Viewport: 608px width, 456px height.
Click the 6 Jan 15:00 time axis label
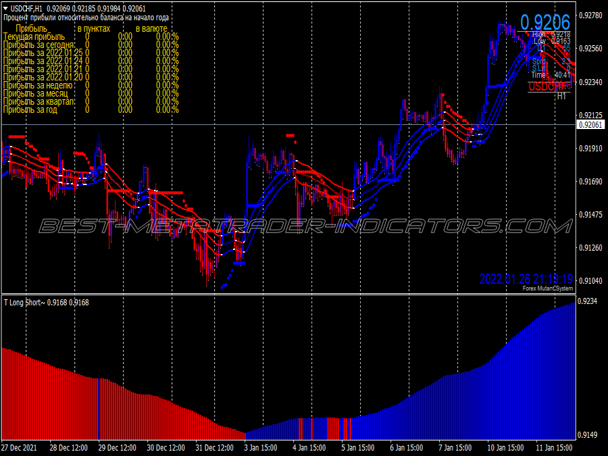(407, 447)
